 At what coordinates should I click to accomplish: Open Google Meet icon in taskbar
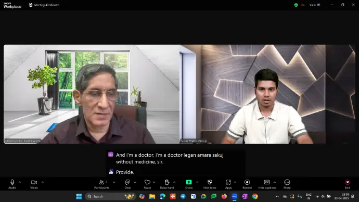pyautogui.click(x=203, y=196)
